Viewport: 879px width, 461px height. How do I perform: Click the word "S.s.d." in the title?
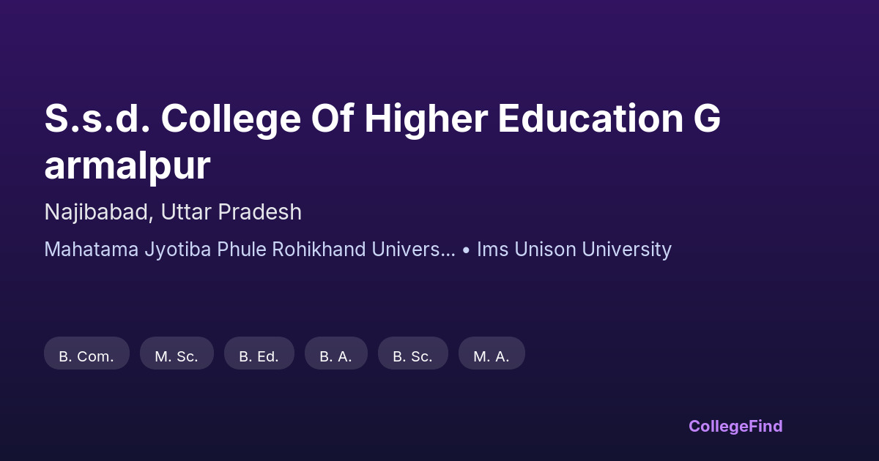click(97, 119)
